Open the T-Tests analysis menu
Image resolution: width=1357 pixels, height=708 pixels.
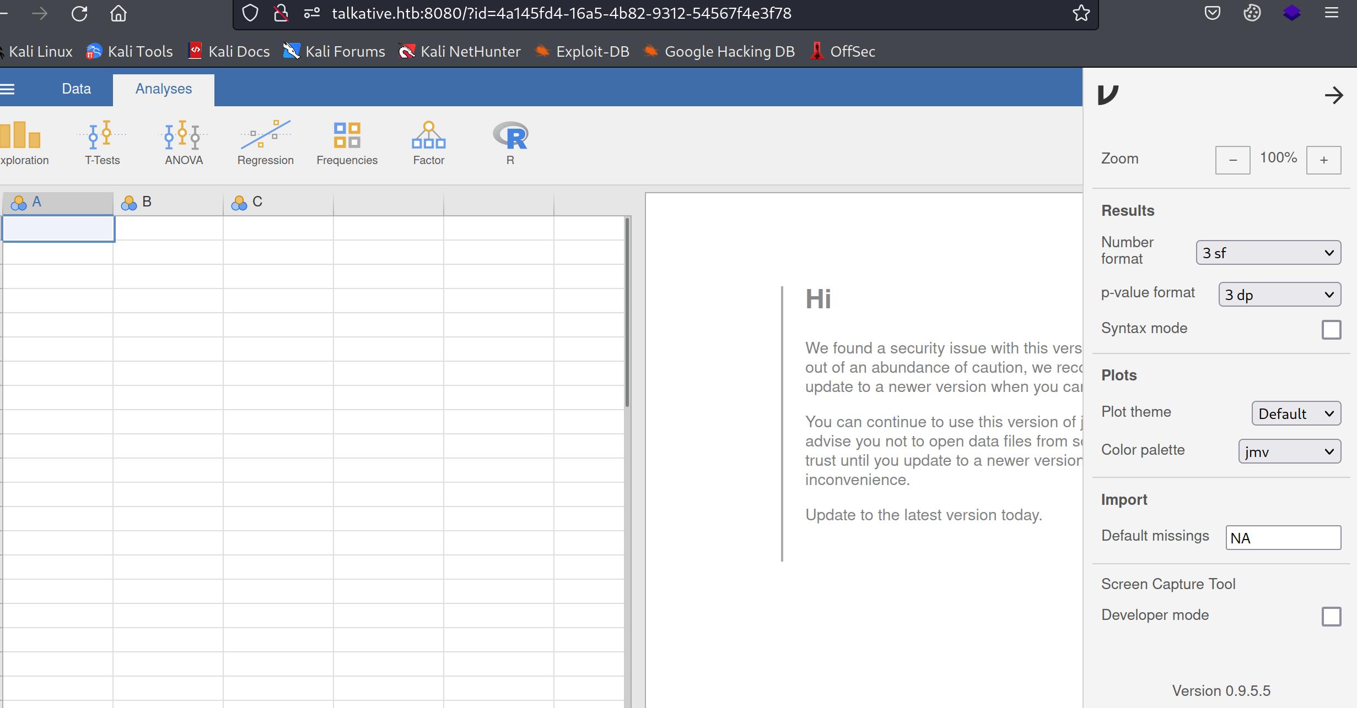[102, 143]
